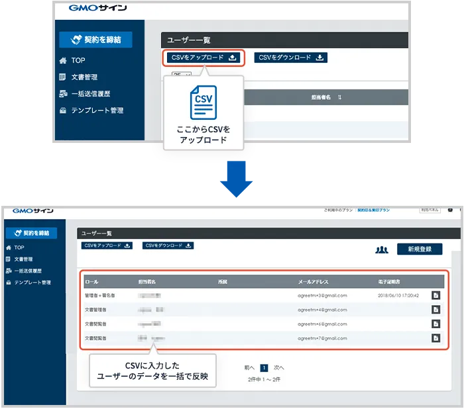This screenshot has width=464, height=409.
Task: Sort by 担当者名 using the arrows in the upper table
Action: pyautogui.click(x=339, y=97)
